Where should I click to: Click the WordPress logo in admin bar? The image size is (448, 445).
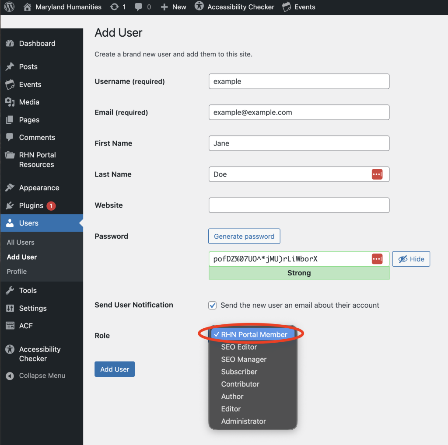pyautogui.click(x=10, y=7)
